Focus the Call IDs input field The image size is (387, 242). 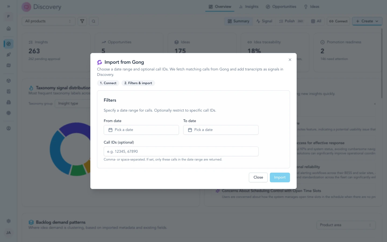181,151
